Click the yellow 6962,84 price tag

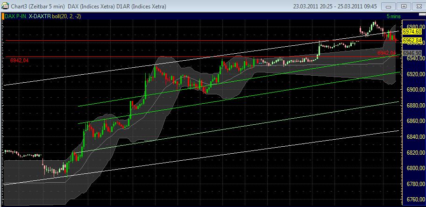click(412, 41)
